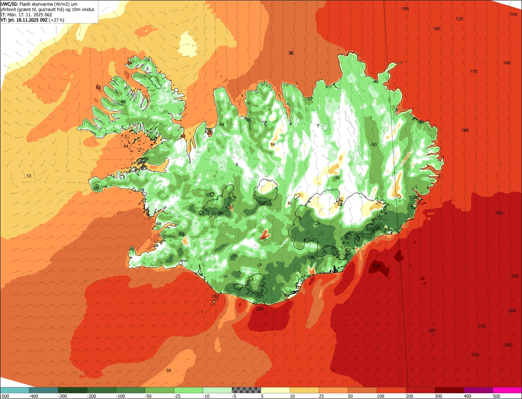This screenshot has height=399, width=522.
Task: Click the south Iceland value '-121'
Action: 260,296
